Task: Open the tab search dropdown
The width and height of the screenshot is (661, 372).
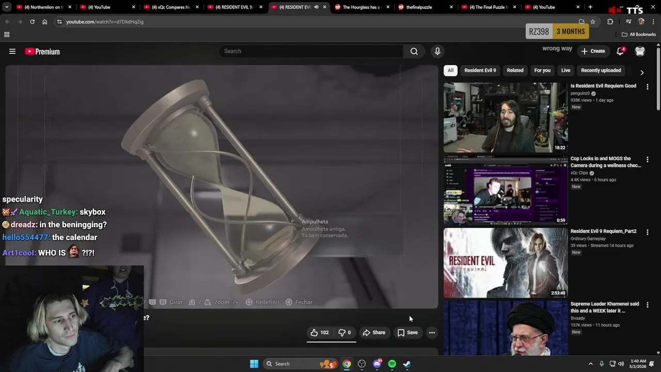Action: (7, 7)
